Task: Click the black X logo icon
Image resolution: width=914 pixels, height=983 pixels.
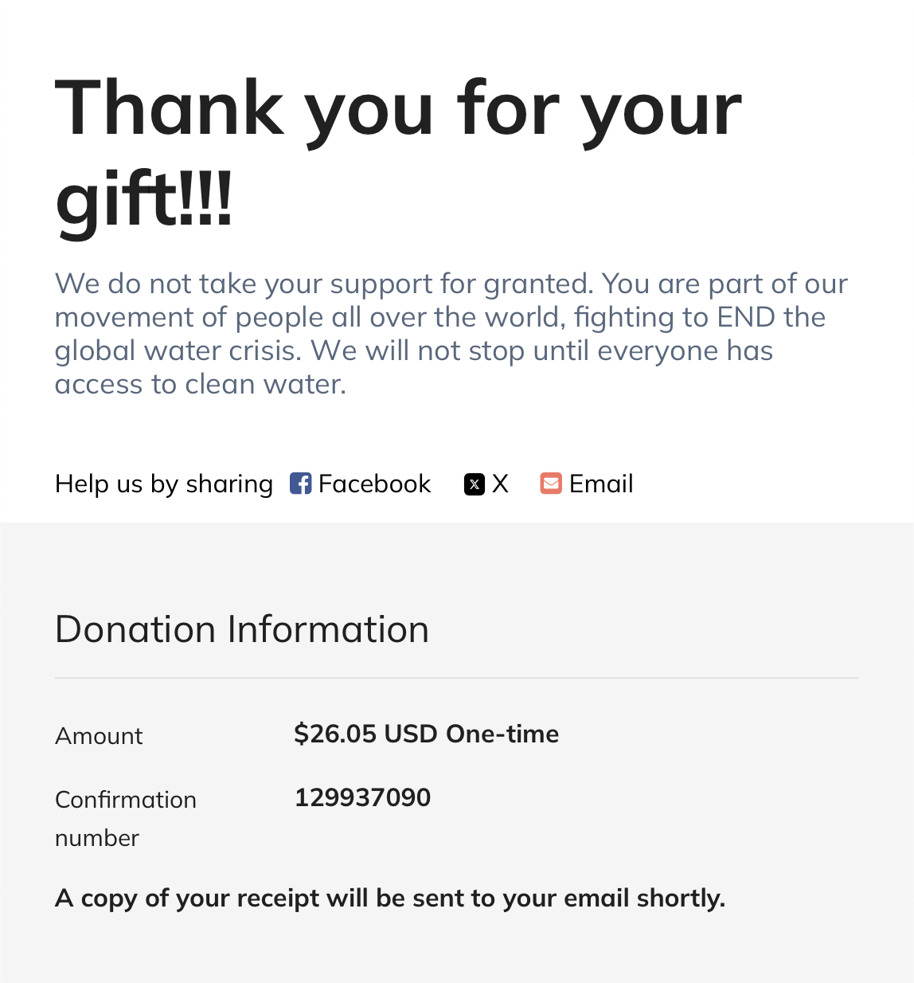Action: [x=475, y=484]
